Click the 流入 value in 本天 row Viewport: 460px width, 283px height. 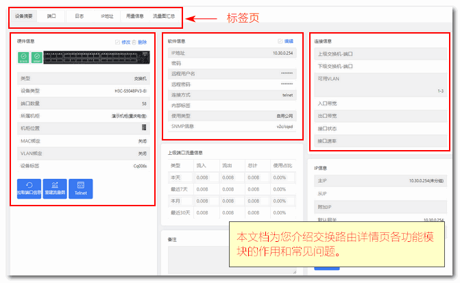pyautogui.click(x=202, y=177)
